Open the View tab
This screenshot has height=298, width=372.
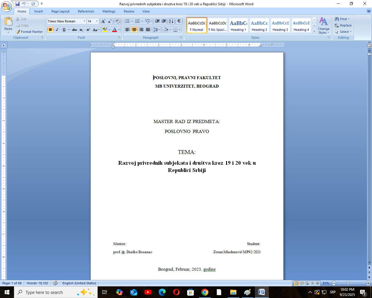tap(146, 11)
